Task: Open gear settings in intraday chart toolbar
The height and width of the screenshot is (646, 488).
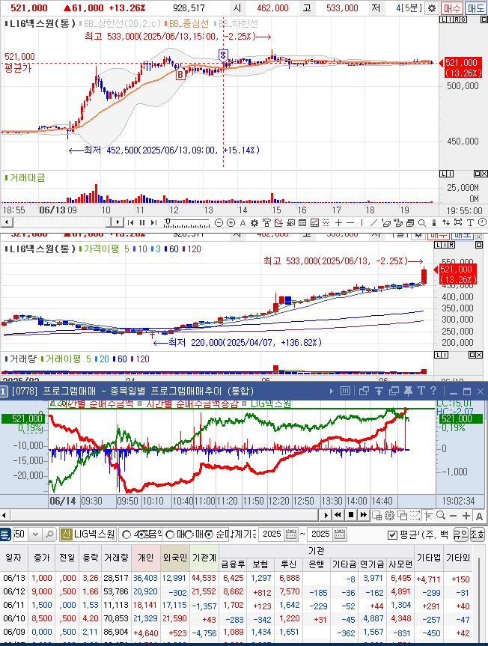Action: (254, 223)
